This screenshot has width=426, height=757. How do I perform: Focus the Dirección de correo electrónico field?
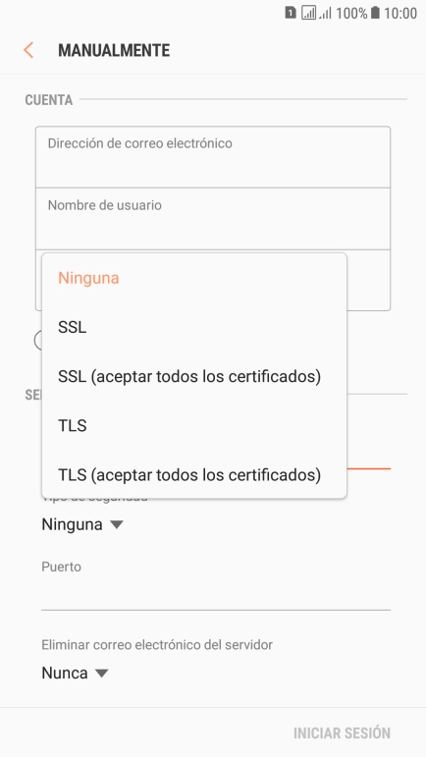pos(213,157)
